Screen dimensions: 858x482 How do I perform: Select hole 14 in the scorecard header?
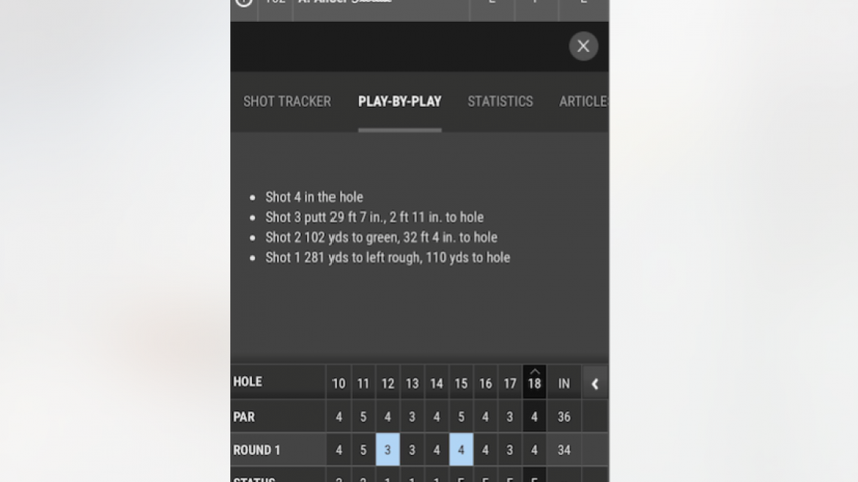(437, 383)
